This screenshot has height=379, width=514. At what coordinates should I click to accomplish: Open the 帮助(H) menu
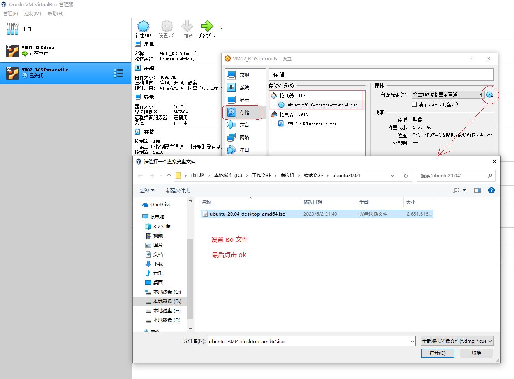pos(55,13)
